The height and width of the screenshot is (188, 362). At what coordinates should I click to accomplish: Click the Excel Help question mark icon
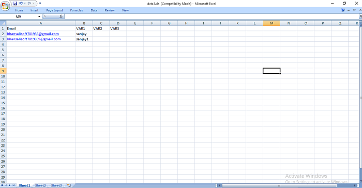coord(343,10)
